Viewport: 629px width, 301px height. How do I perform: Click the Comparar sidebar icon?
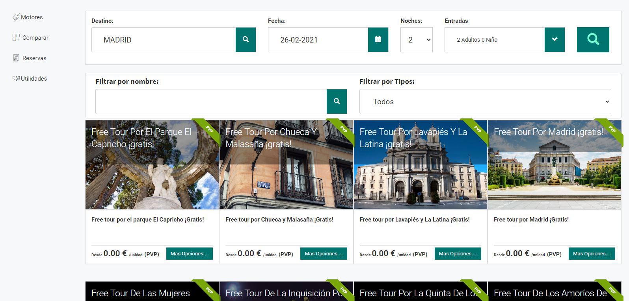click(x=16, y=38)
